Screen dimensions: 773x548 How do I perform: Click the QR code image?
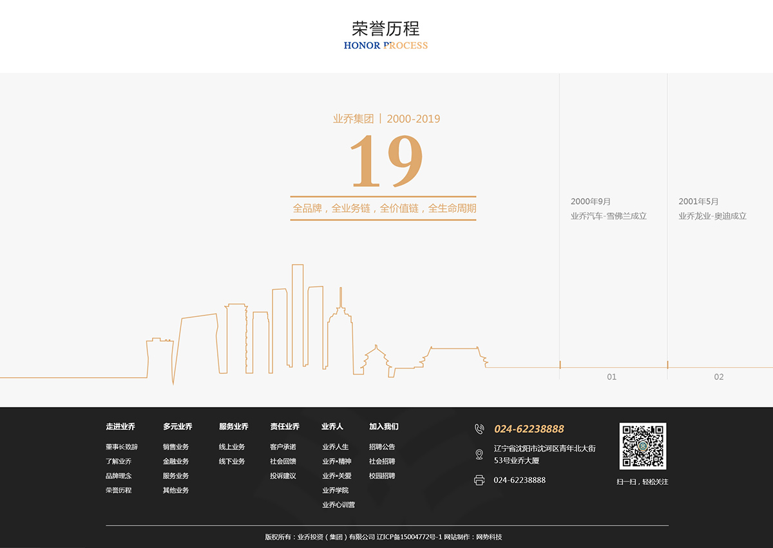[643, 446]
